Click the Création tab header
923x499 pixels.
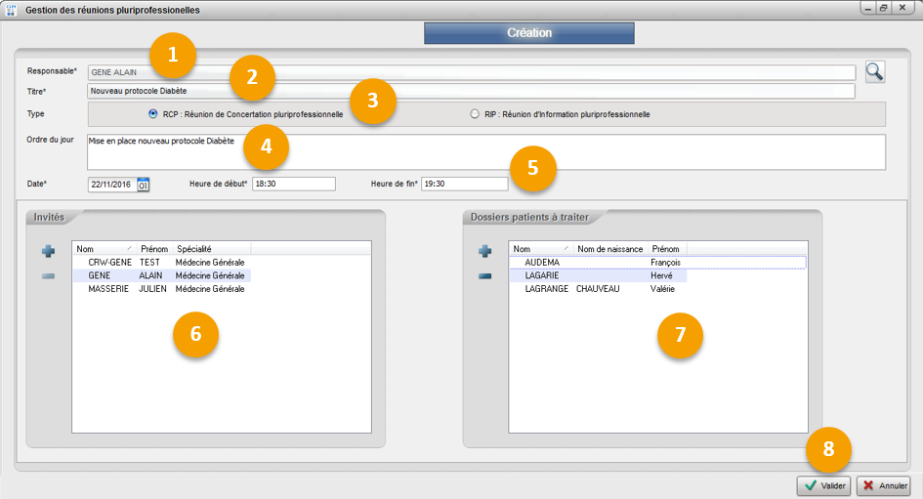pyautogui.click(x=529, y=33)
